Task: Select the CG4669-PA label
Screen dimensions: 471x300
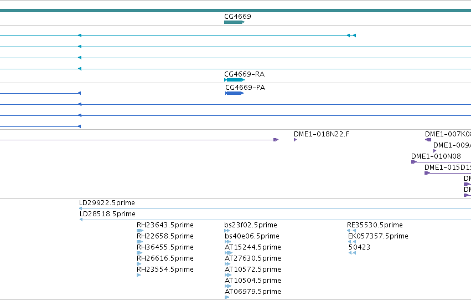Action: [245, 87]
